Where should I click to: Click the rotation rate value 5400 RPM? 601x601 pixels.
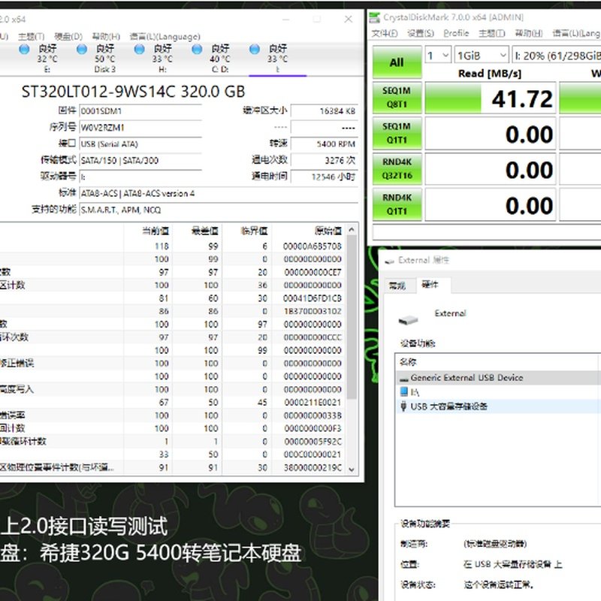325,144
